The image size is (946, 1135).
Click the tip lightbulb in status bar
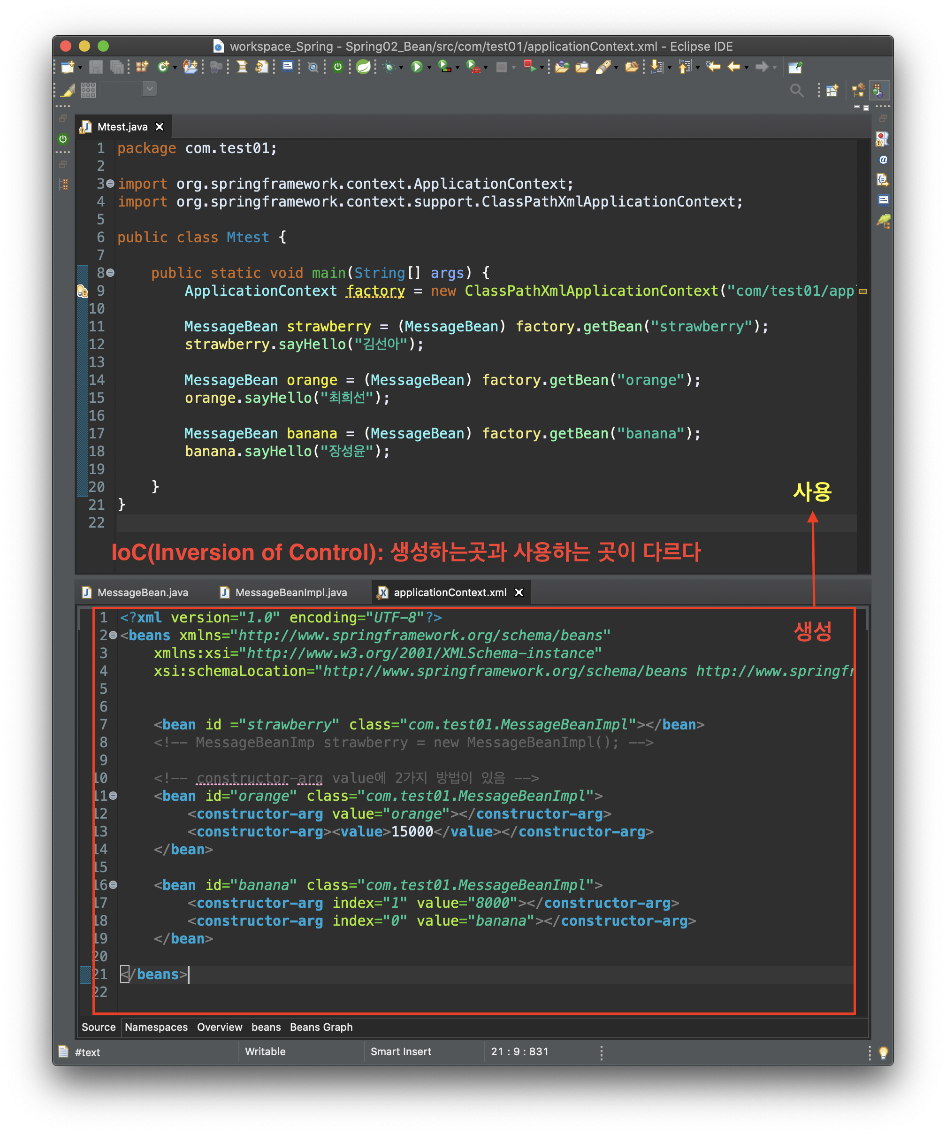883,1052
